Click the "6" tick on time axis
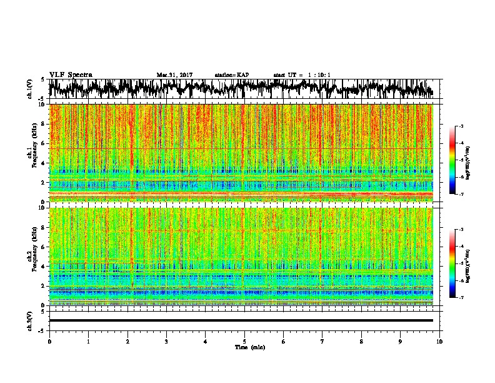Viewport: 495px width, 383px height. (284, 342)
